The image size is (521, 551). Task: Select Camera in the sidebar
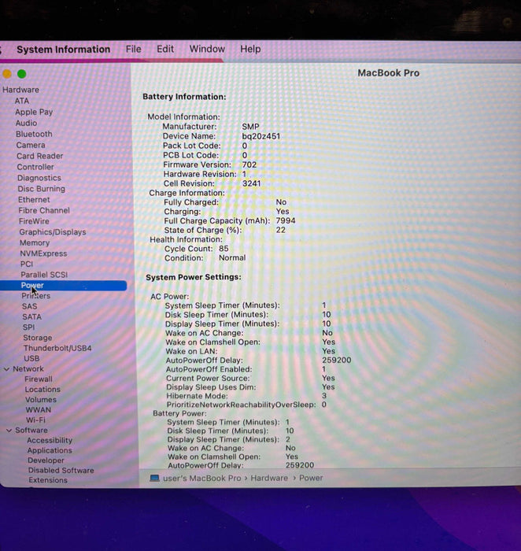click(x=31, y=145)
